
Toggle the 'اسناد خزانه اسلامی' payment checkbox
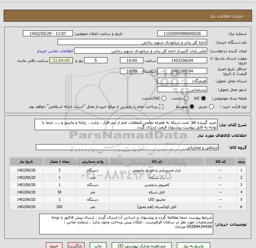point(162,107)
